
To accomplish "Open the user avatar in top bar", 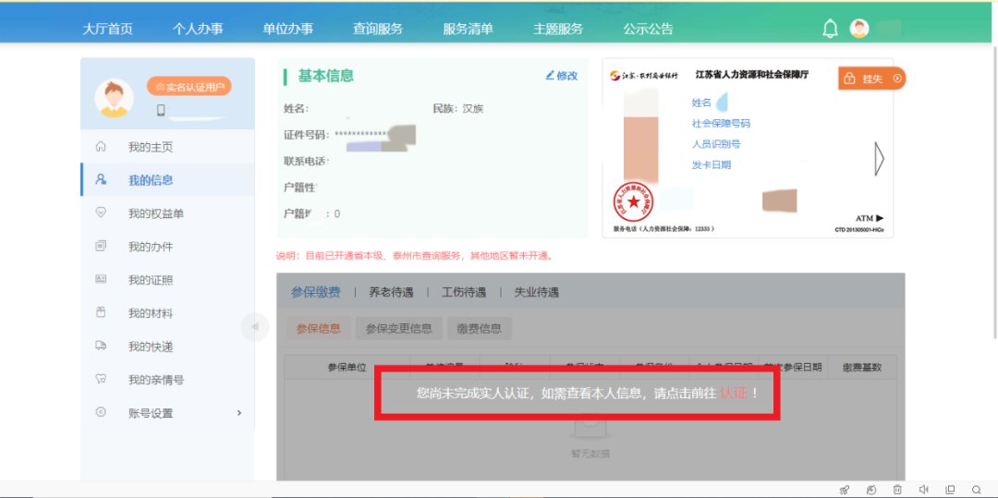I will 859,29.
